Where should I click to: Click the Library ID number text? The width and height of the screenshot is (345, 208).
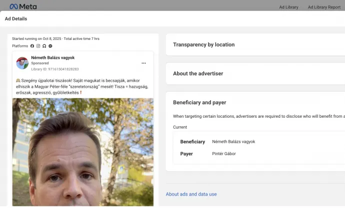pos(54,69)
